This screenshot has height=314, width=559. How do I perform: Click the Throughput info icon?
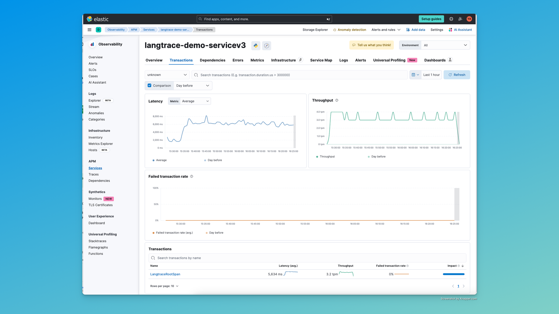click(x=337, y=100)
